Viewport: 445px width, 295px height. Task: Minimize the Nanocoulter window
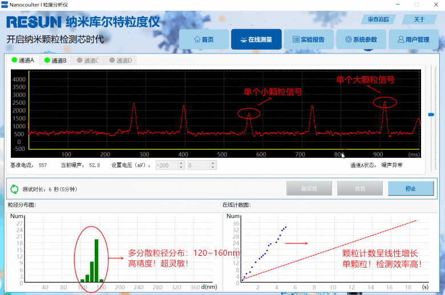point(398,5)
